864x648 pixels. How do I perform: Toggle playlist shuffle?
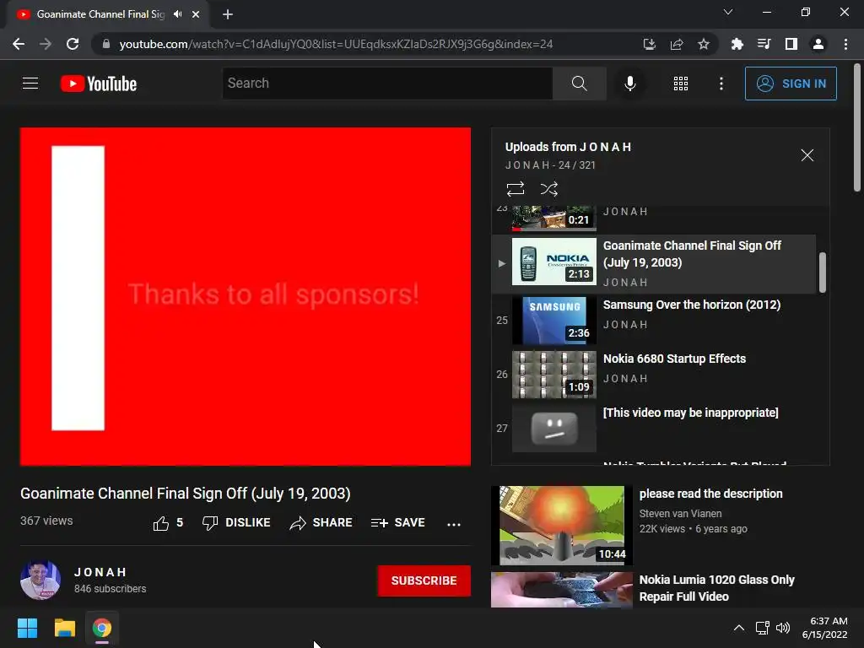[548, 189]
